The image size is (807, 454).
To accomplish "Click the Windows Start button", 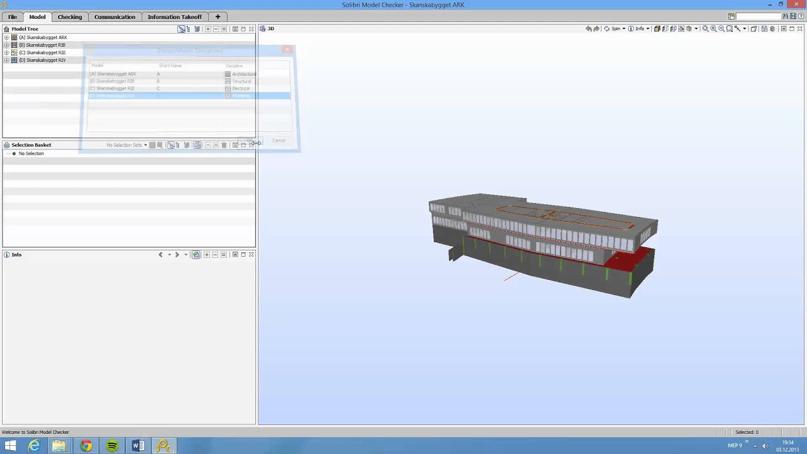I will pyautogui.click(x=10, y=446).
